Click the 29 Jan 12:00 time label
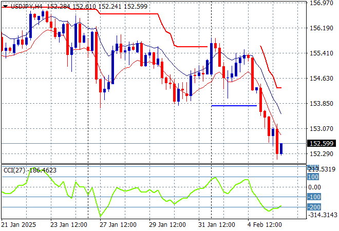This screenshot has width=339, height=231. click(x=167, y=225)
